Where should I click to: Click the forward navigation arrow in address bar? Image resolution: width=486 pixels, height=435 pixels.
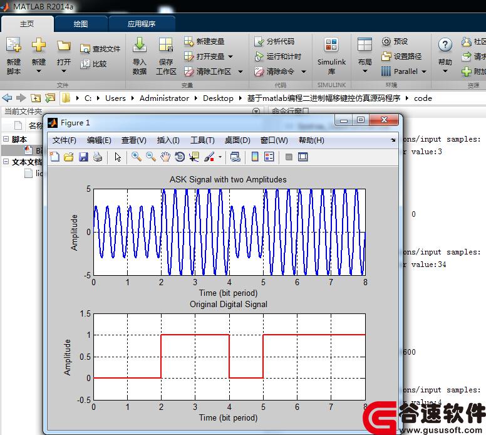21,98
